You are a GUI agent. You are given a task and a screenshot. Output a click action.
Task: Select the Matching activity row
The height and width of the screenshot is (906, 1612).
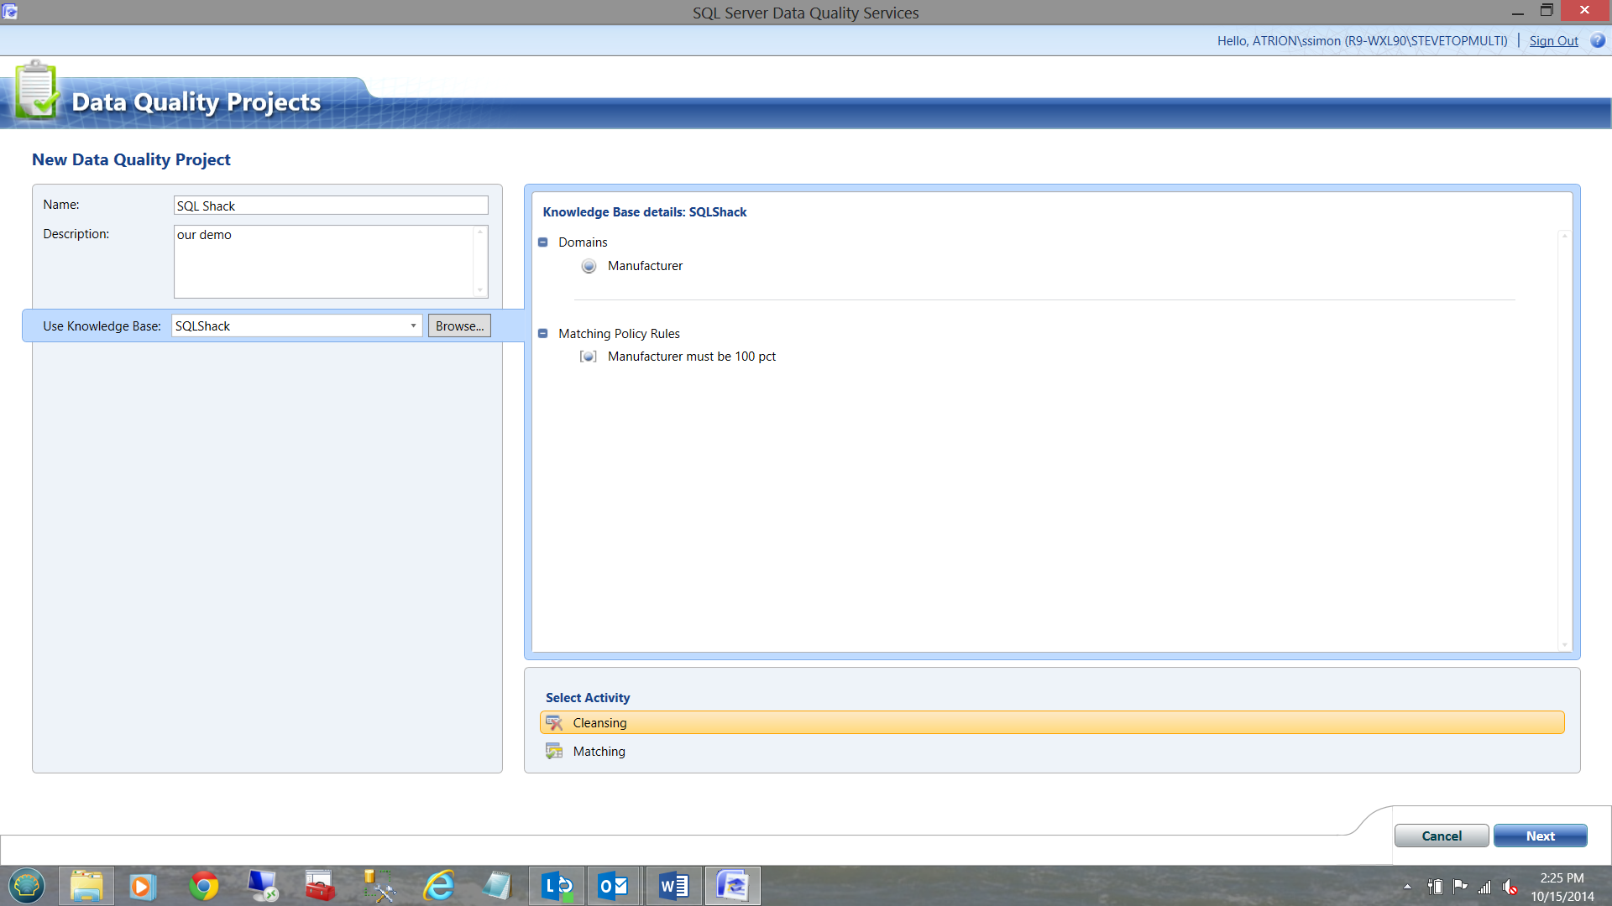pos(1051,752)
